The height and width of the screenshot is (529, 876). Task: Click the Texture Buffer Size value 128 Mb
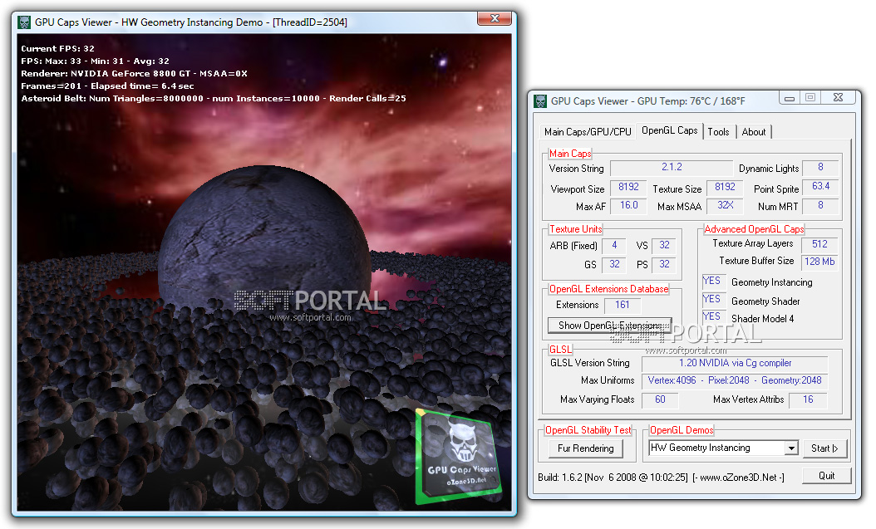click(x=819, y=262)
